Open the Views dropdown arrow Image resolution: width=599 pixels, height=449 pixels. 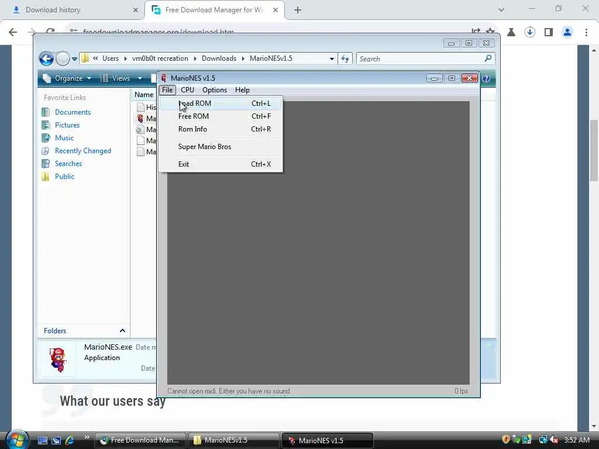pos(140,78)
